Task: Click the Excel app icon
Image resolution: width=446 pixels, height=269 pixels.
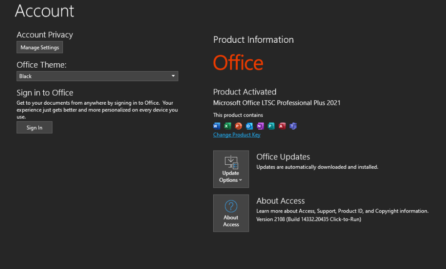Action: pos(227,126)
